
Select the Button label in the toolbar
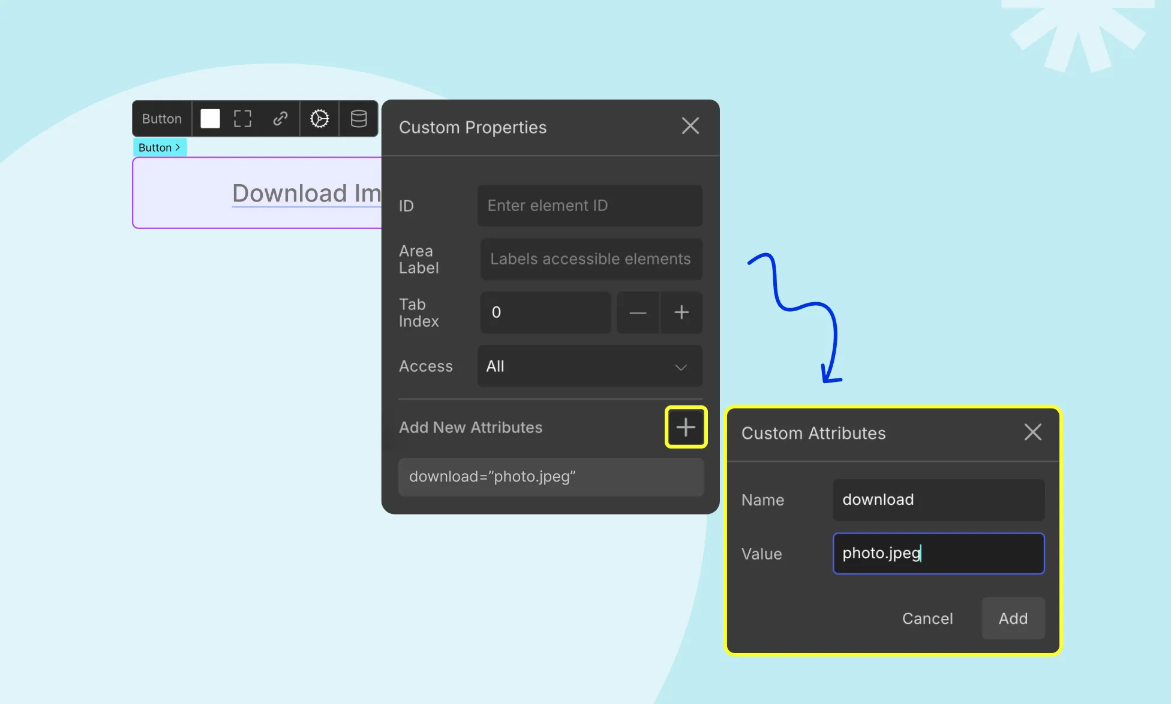(x=161, y=118)
